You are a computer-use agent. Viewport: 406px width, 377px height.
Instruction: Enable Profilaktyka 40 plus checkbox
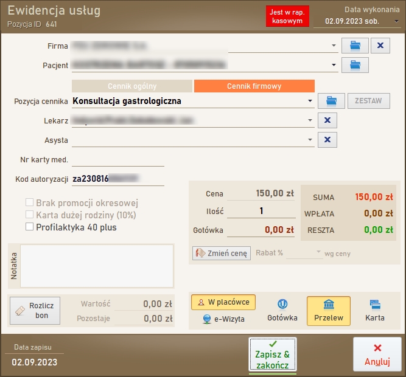point(29,227)
